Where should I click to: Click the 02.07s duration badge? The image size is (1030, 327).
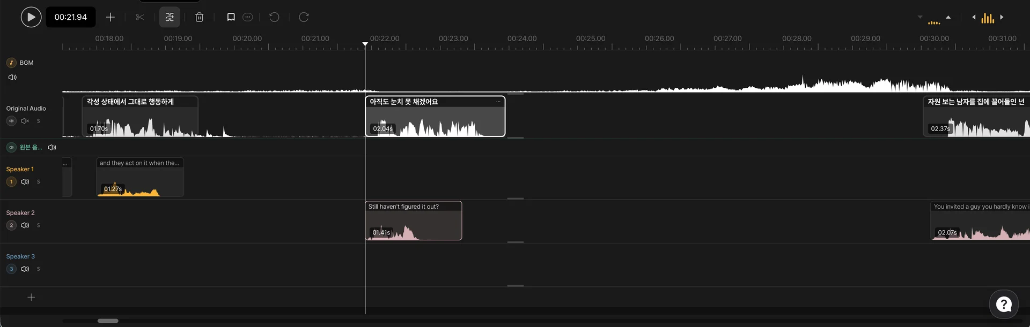point(947,232)
